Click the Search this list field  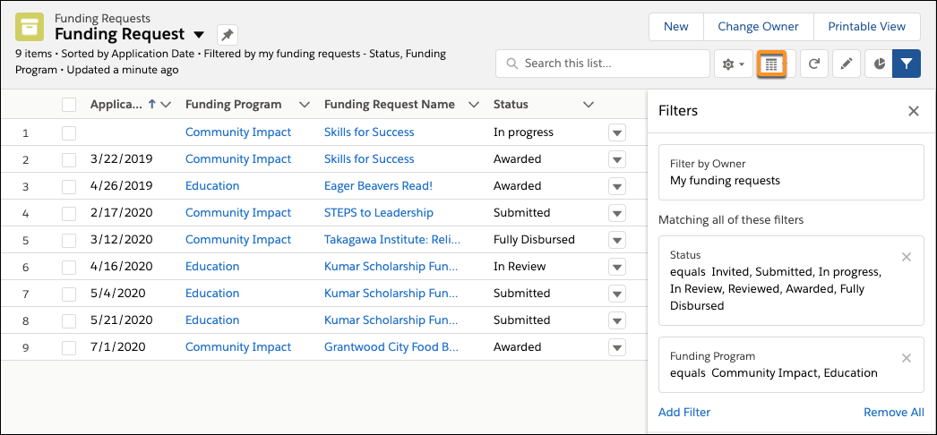[603, 64]
